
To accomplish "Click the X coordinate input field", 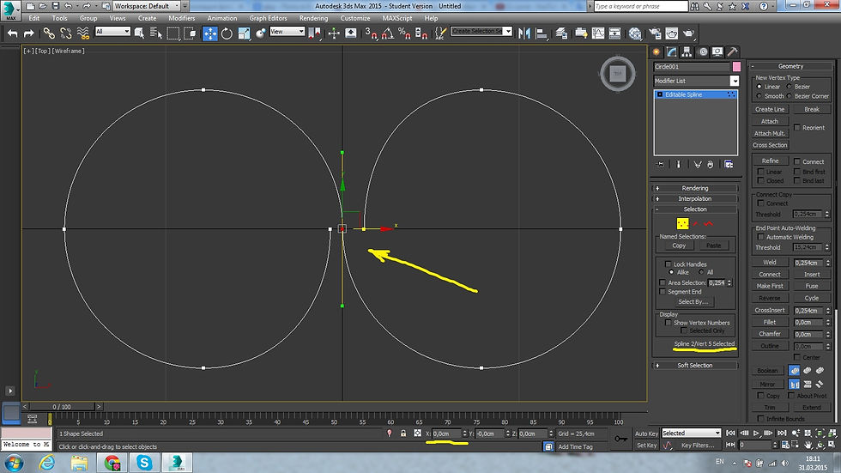I will click(446, 434).
